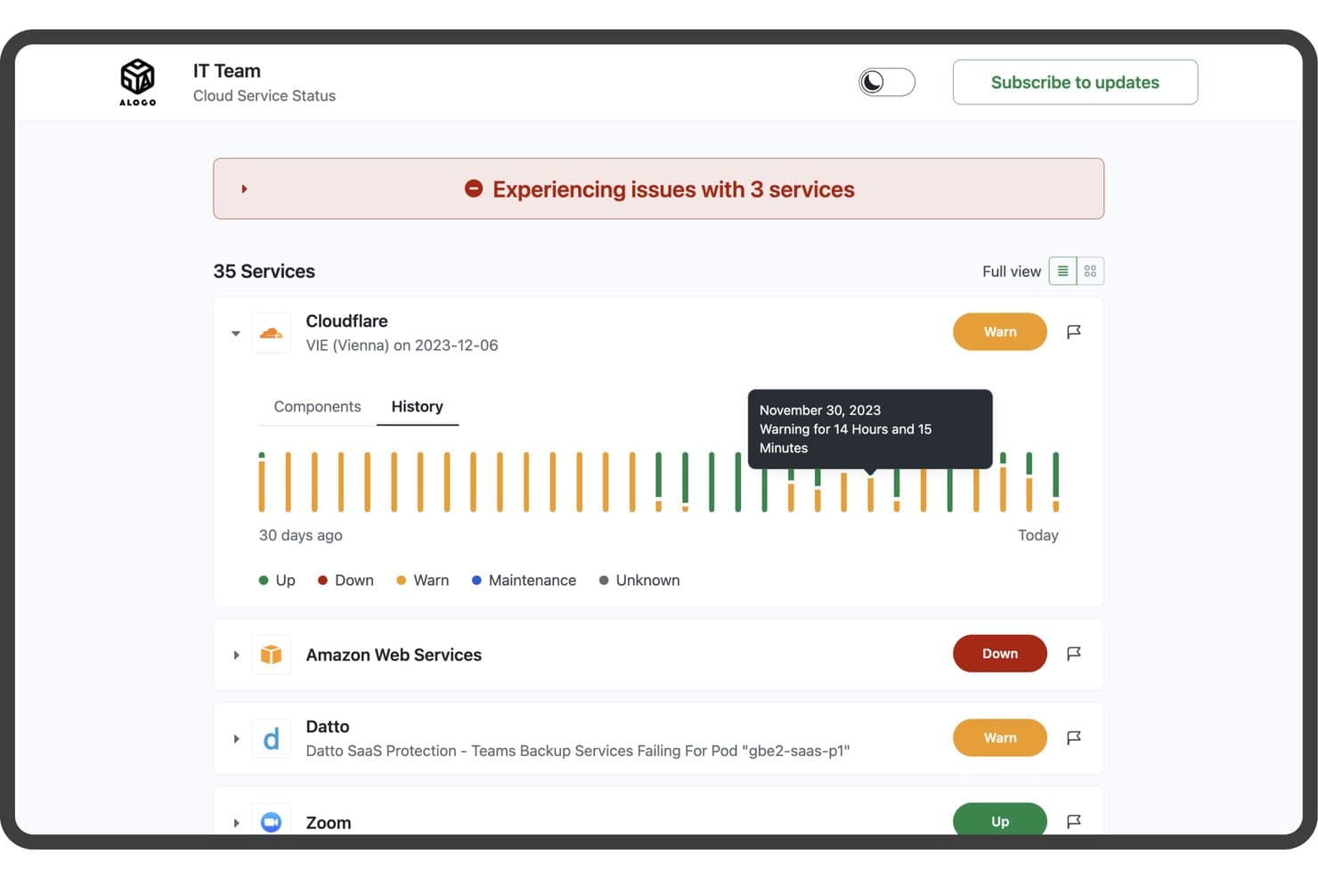Switch to grid view
Viewport: 1318px width, 879px height.
[1090, 271]
